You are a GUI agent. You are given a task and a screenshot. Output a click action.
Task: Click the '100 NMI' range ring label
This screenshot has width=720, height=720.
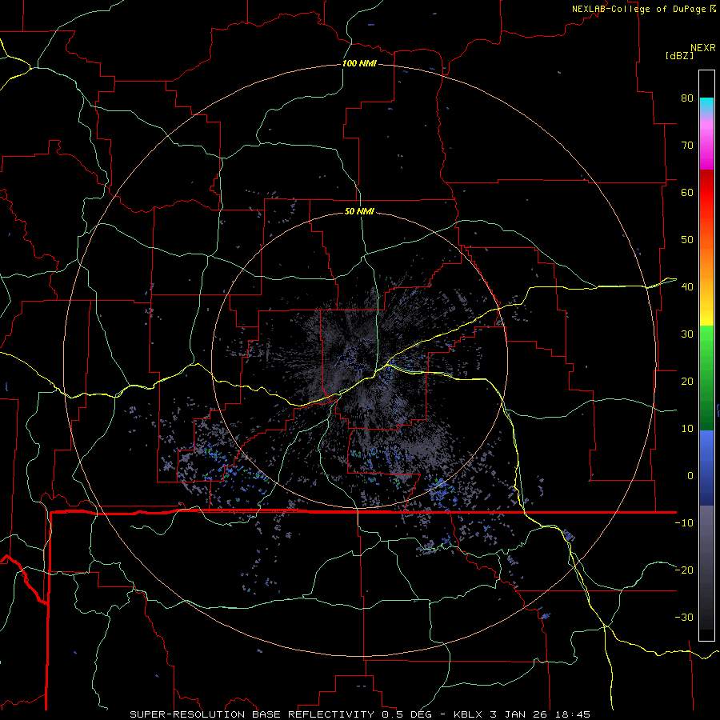(x=359, y=63)
